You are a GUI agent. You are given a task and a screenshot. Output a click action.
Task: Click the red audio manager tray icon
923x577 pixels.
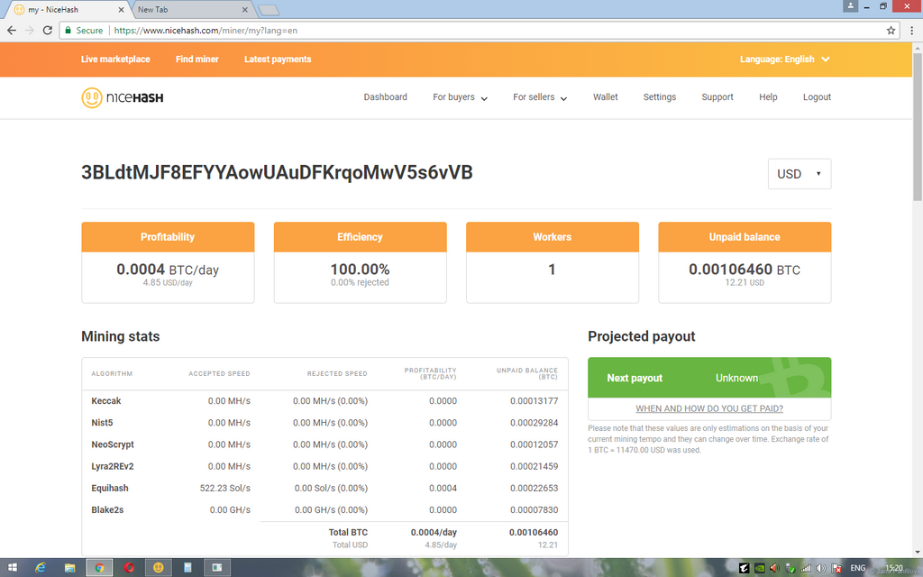(x=774, y=568)
